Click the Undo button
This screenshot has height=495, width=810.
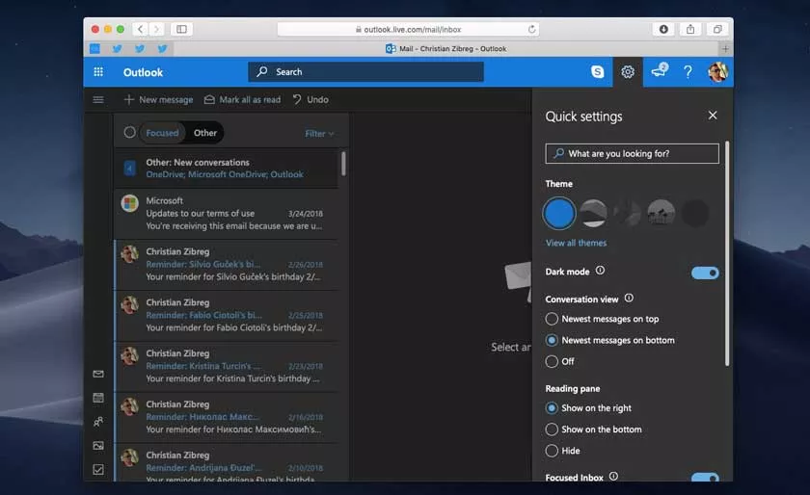[x=310, y=99]
